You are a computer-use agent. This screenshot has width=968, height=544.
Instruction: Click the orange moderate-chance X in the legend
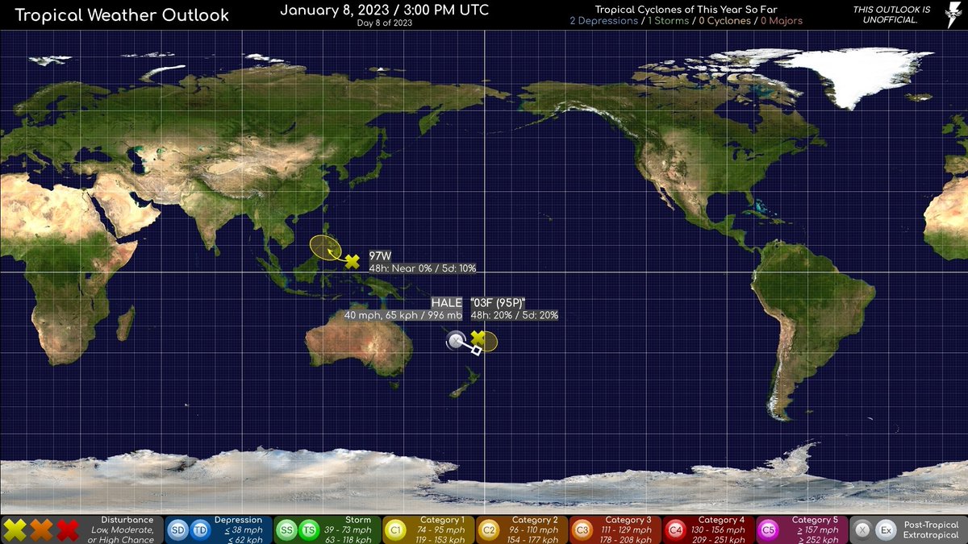(x=42, y=530)
